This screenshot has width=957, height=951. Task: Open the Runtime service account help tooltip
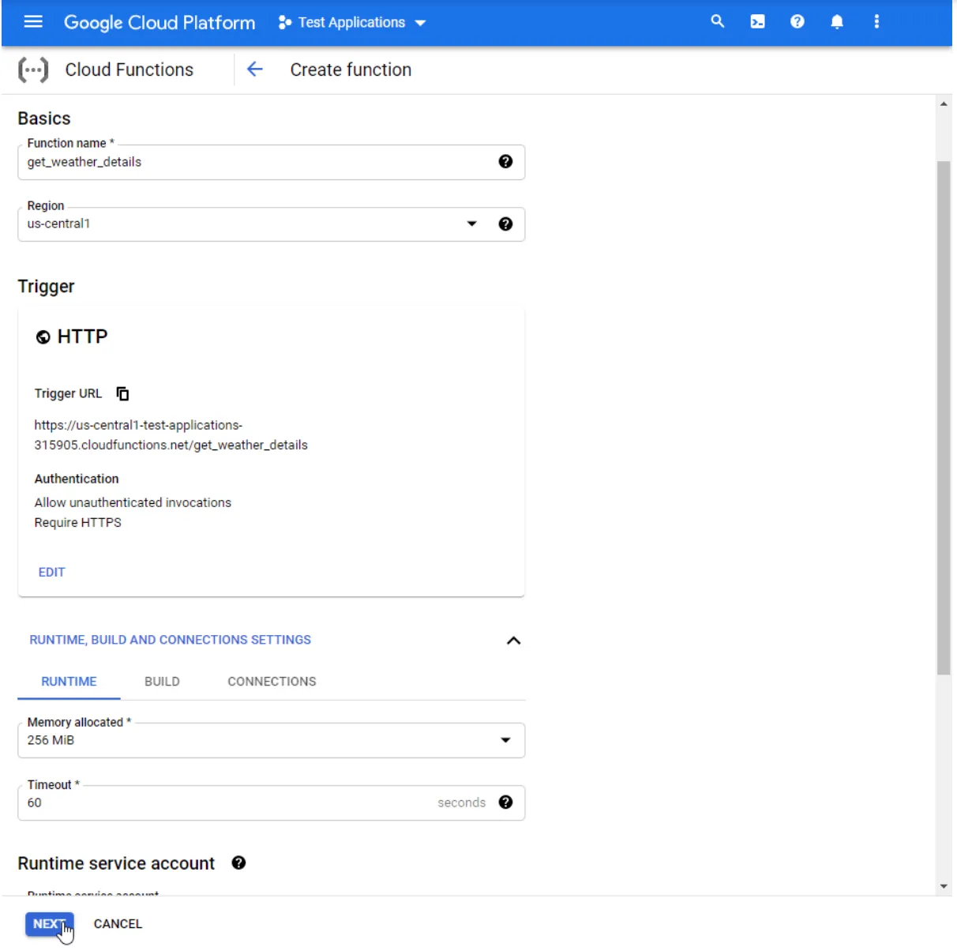[x=239, y=863]
